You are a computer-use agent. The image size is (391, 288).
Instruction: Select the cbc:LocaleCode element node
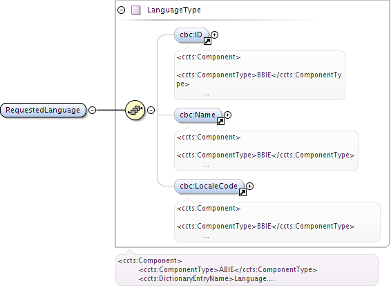pyautogui.click(x=209, y=186)
